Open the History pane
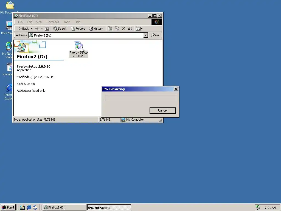The image size is (281, 211). [x=96, y=29]
